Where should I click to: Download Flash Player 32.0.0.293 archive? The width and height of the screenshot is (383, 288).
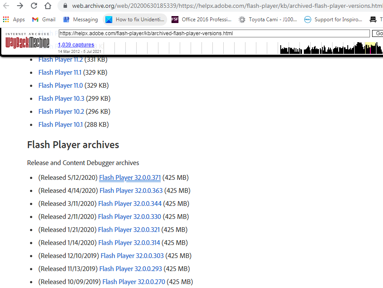pos(131,269)
